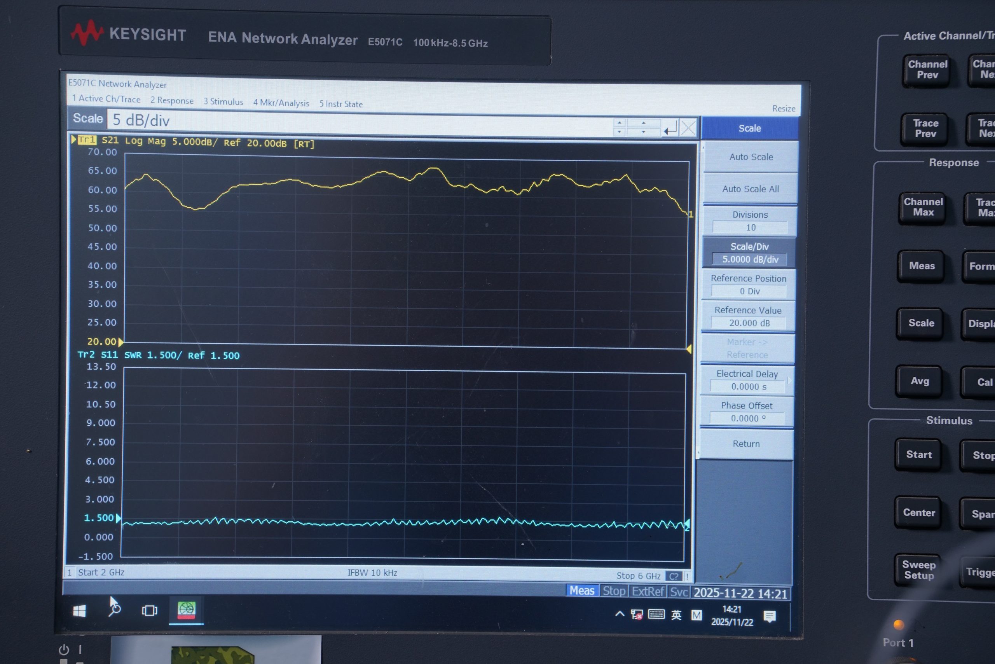Open the Windows Start menu

(x=79, y=610)
